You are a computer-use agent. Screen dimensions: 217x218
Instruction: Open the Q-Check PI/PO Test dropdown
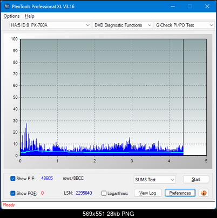click(x=184, y=25)
